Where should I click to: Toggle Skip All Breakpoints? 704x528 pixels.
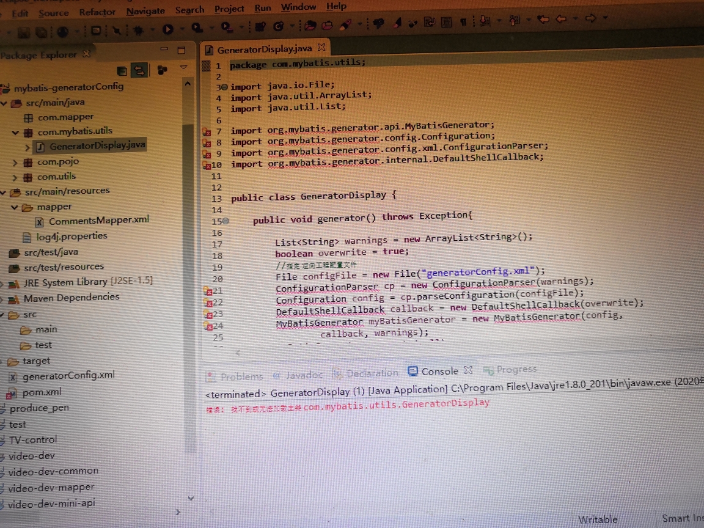(x=116, y=31)
